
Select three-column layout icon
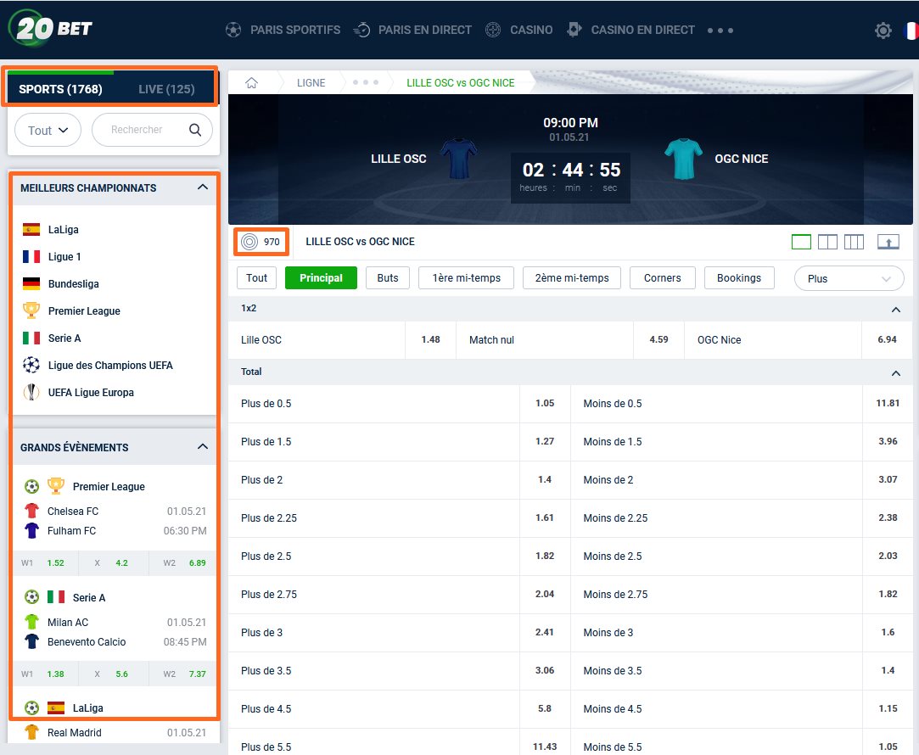click(854, 241)
